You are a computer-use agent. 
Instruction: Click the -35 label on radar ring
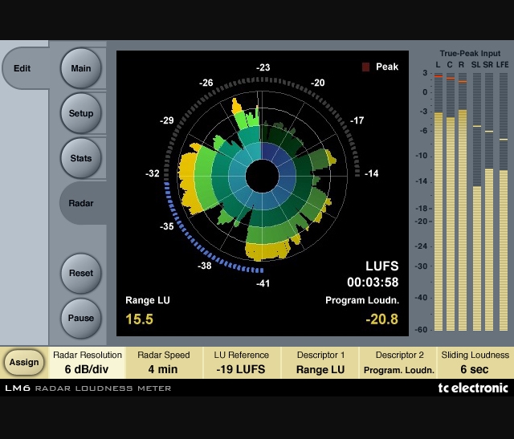167,226
